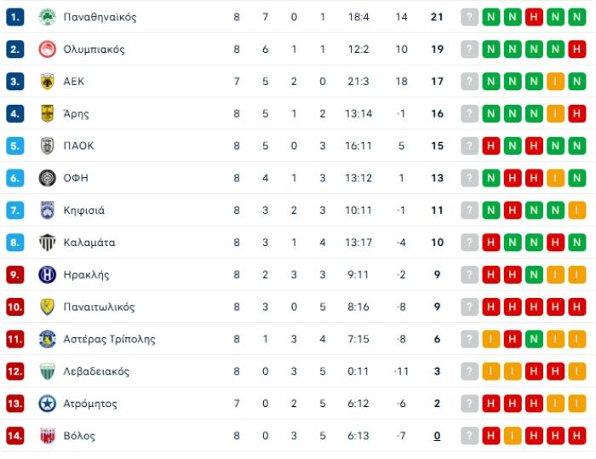Click the red position 14 rank badge
The height and width of the screenshot is (459, 596).
pos(15,436)
